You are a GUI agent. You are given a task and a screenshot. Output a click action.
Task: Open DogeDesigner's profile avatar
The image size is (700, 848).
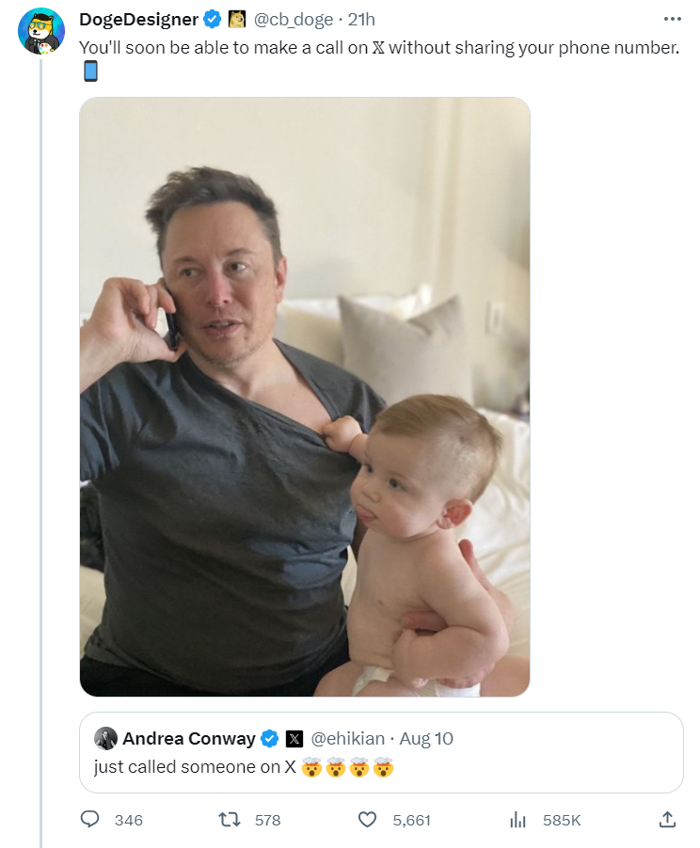pos(40,32)
